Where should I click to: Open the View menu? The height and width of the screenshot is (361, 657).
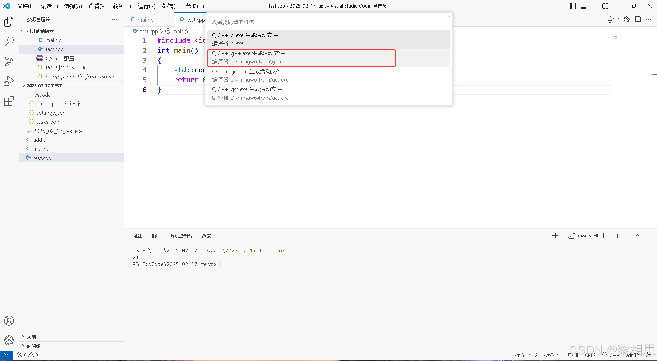point(97,6)
